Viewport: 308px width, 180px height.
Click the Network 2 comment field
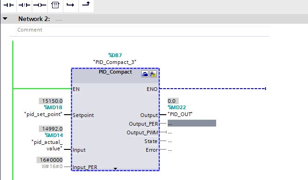click(143, 30)
